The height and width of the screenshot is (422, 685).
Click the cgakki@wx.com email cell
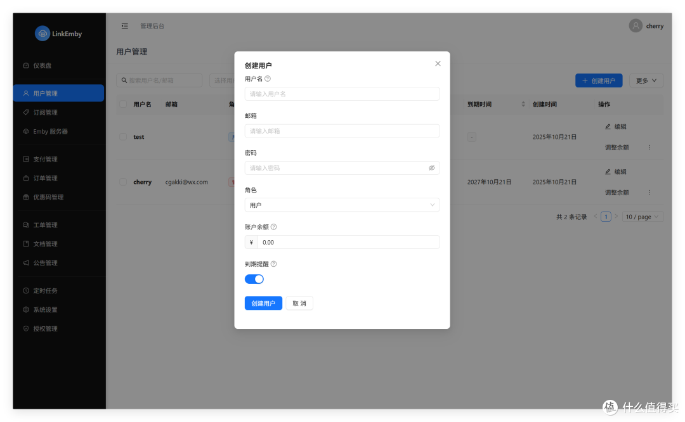click(186, 182)
